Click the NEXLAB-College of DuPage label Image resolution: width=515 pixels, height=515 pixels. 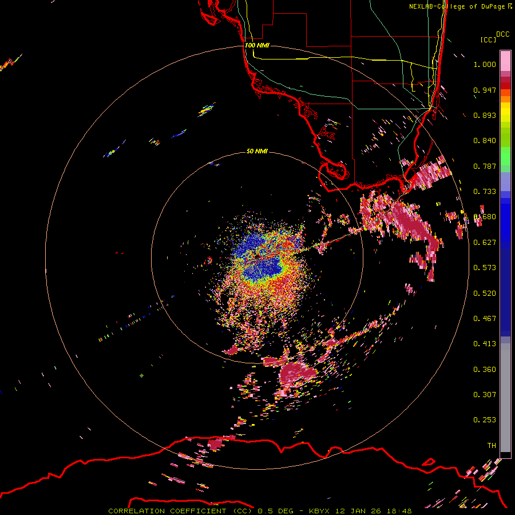click(x=460, y=6)
